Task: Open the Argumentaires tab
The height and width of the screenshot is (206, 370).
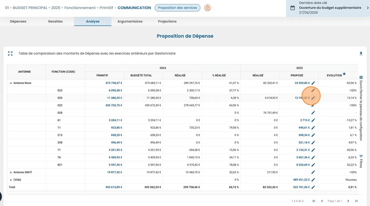Action: 130,22
